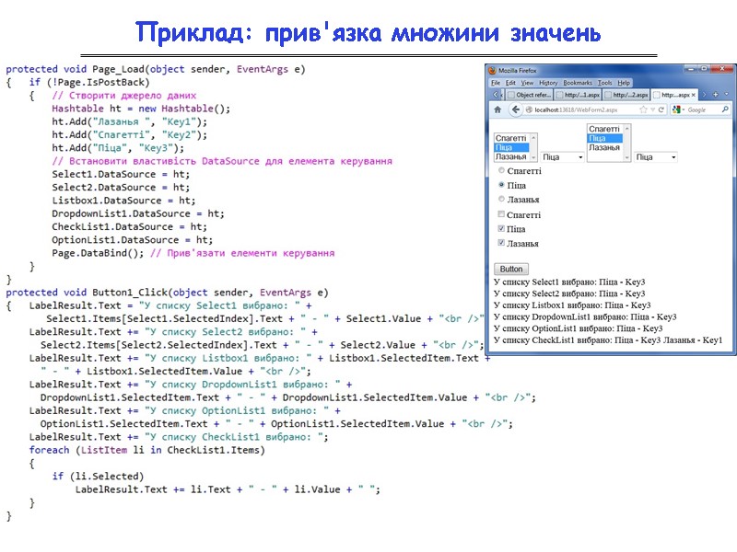Viewport: 737px width, 552px height.
Task: Open the Bookmarks menu
Action: (x=578, y=83)
